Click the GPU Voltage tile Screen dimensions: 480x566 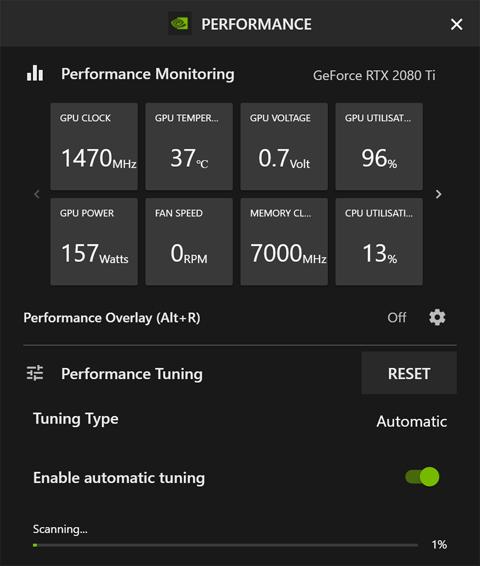point(284,146)
